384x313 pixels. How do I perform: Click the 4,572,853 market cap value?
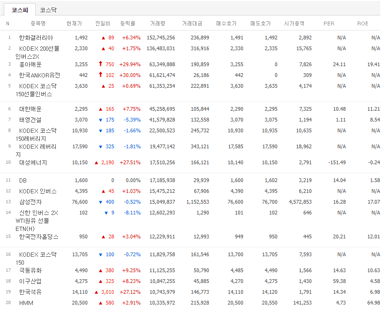coord(300,202)
